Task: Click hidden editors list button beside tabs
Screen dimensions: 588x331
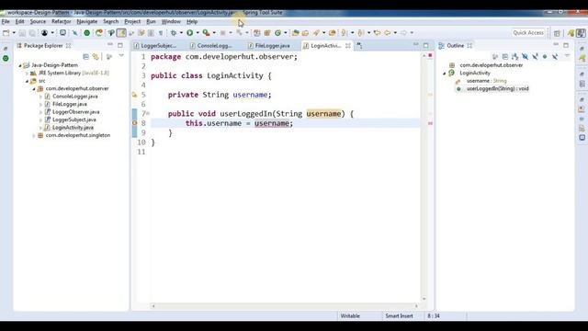Action: pyautogui.click(x=359, y=46)
